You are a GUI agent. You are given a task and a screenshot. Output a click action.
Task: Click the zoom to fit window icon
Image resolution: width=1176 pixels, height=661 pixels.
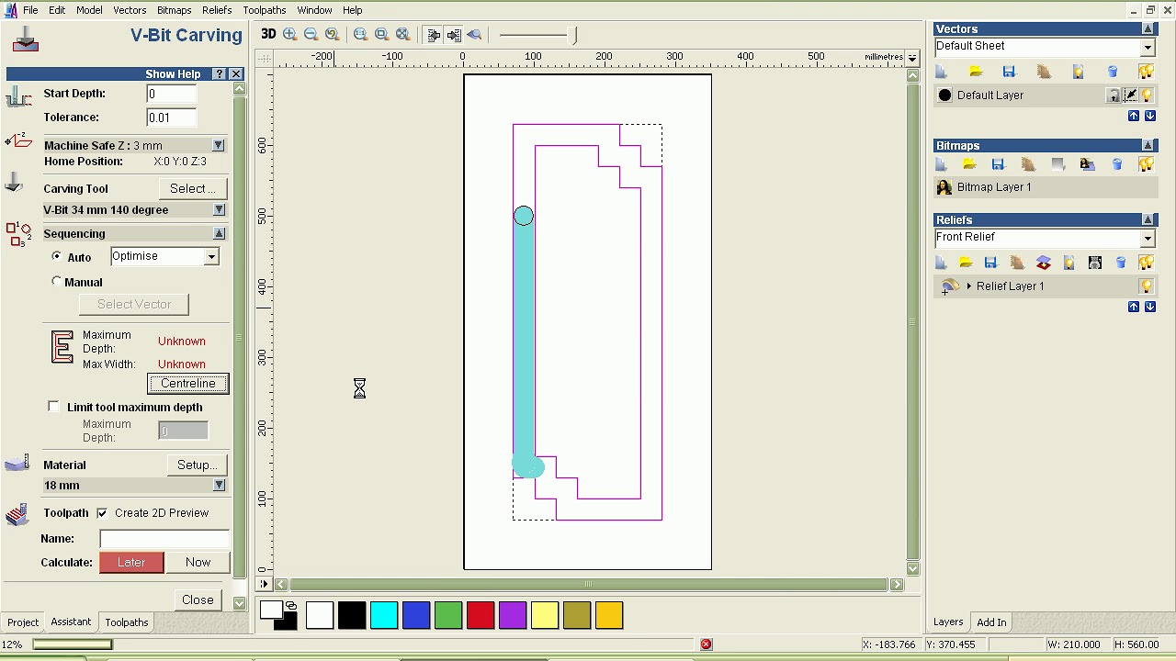[402, 34]
